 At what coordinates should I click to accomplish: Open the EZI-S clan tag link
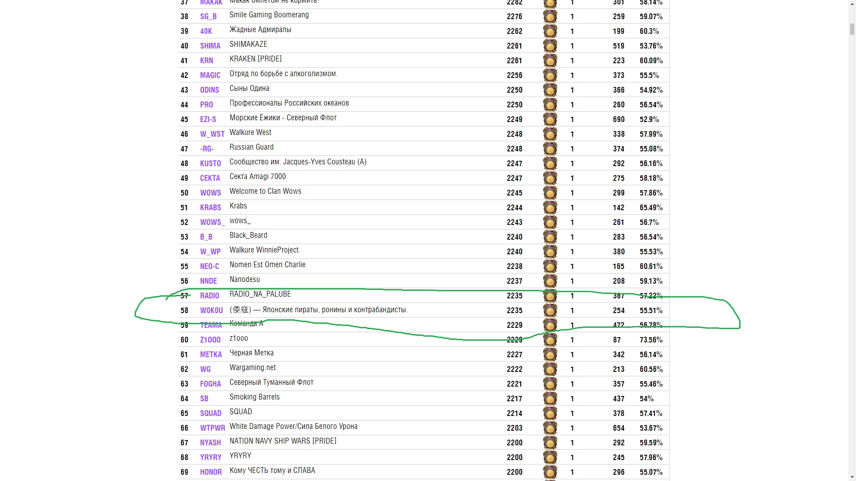click(x=208, y=119)
